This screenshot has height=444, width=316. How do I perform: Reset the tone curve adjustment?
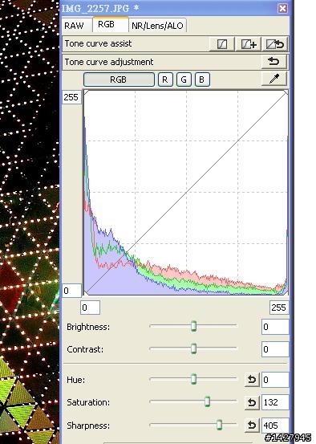[x=273, y=62]
